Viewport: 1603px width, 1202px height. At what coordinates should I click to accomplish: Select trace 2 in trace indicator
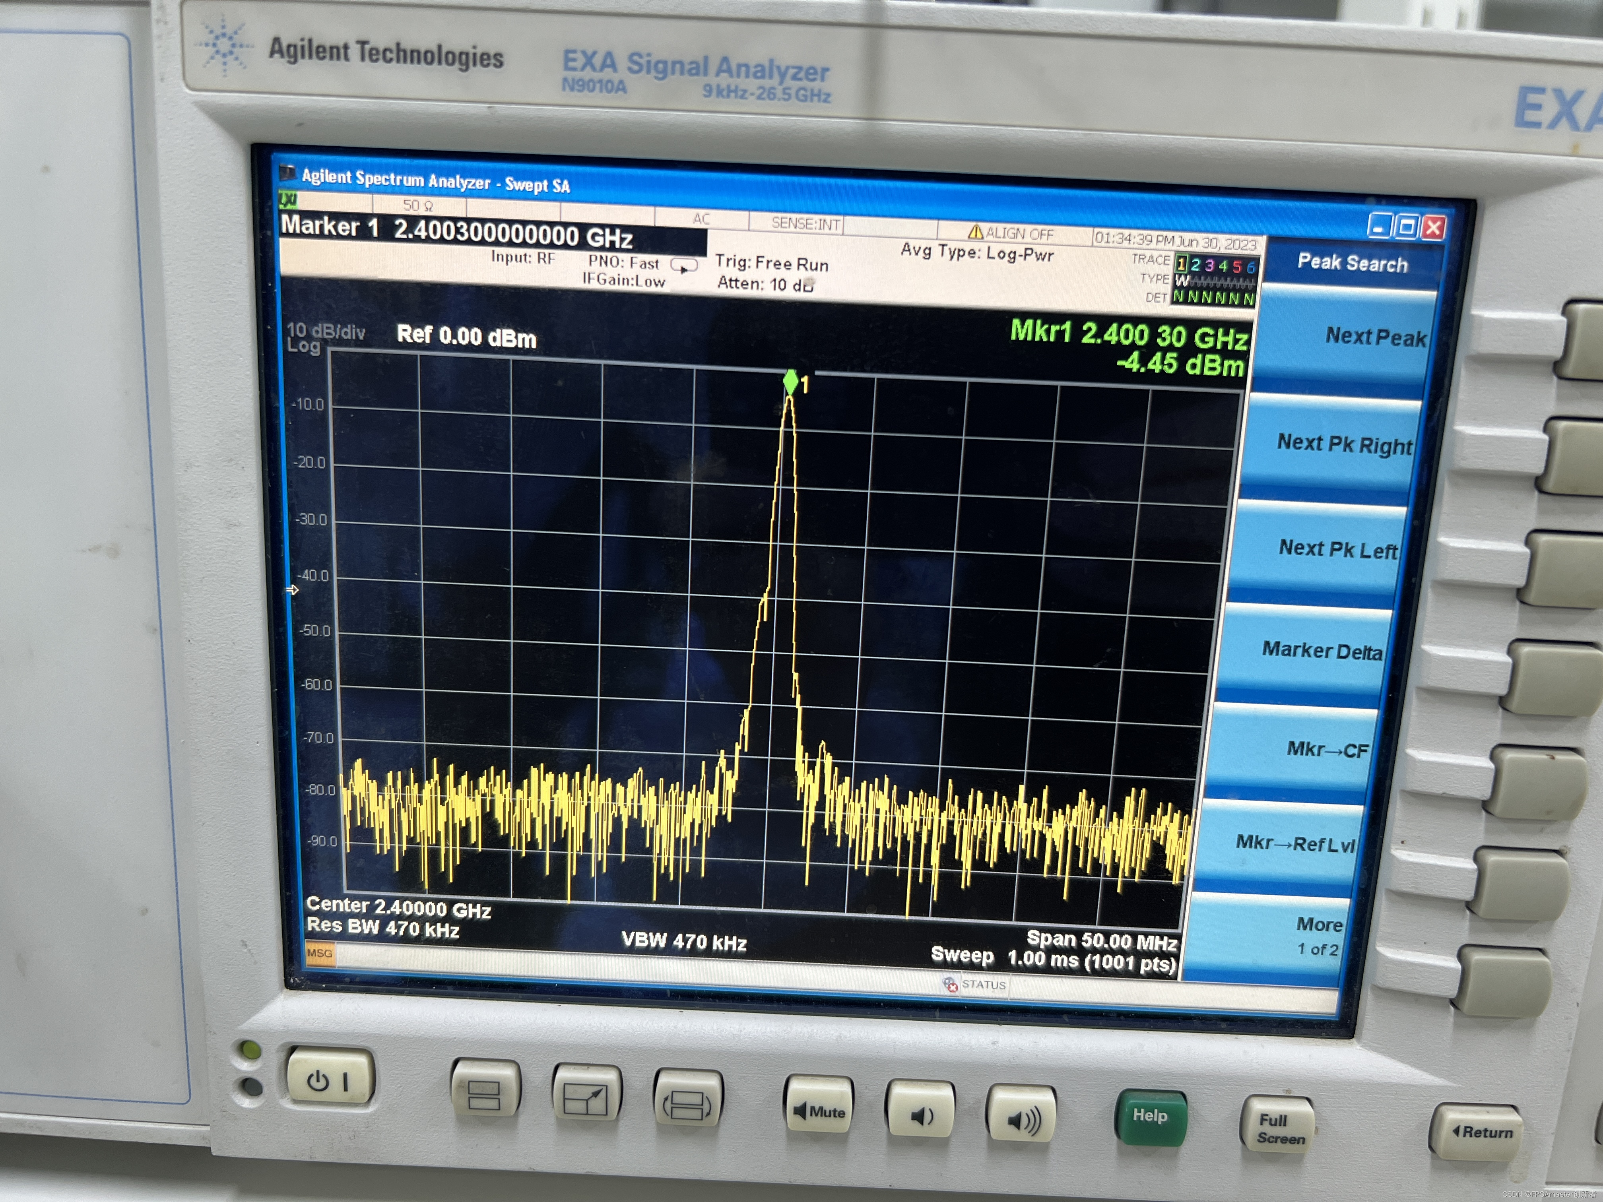pos(1196,265)
